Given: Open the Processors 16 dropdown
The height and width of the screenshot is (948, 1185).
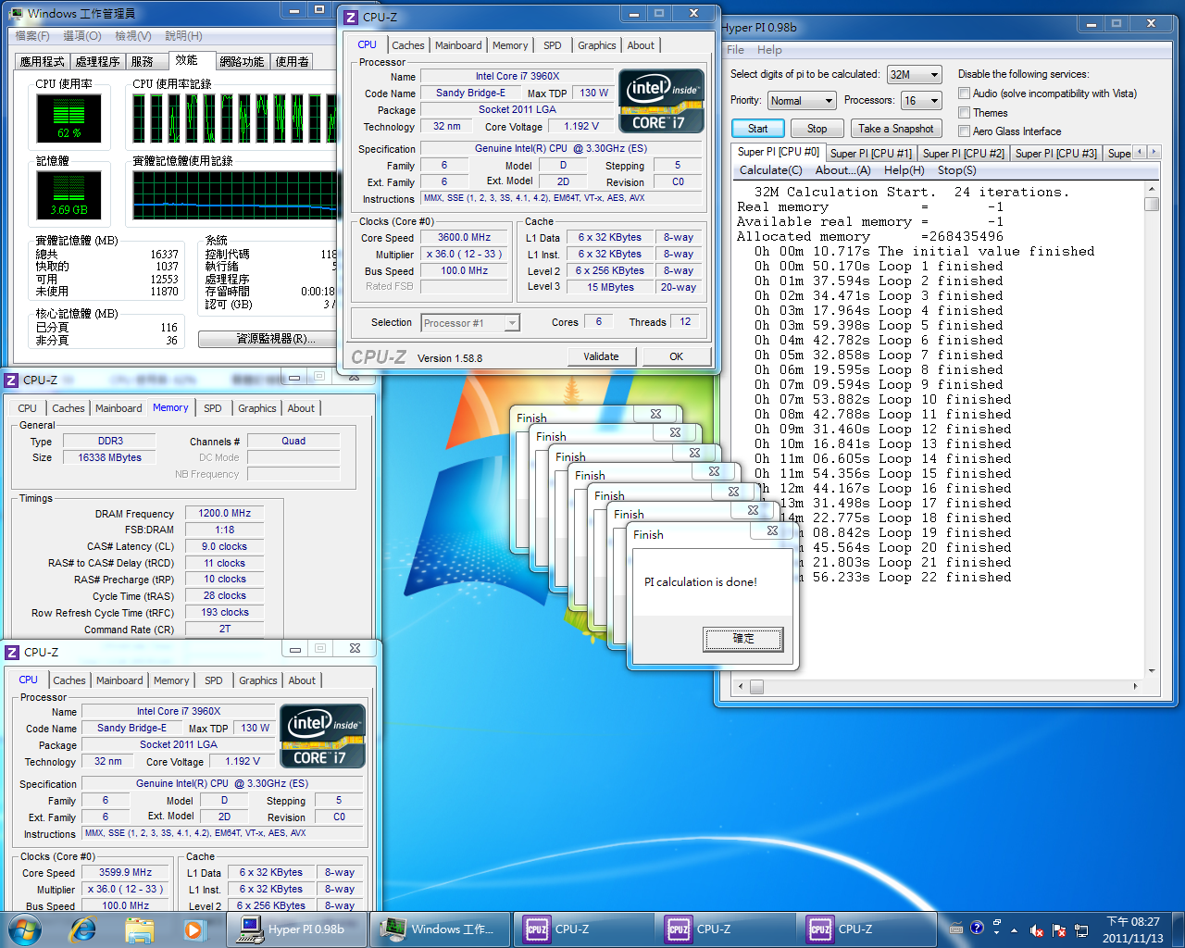Looking at the screenshot, I should point(921,101).
